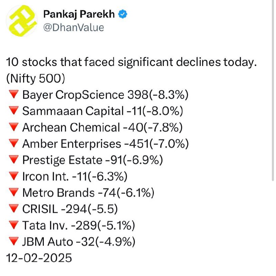
Task: Click red triangle beside Tata Inv.
Action: [x=14, y=225]
